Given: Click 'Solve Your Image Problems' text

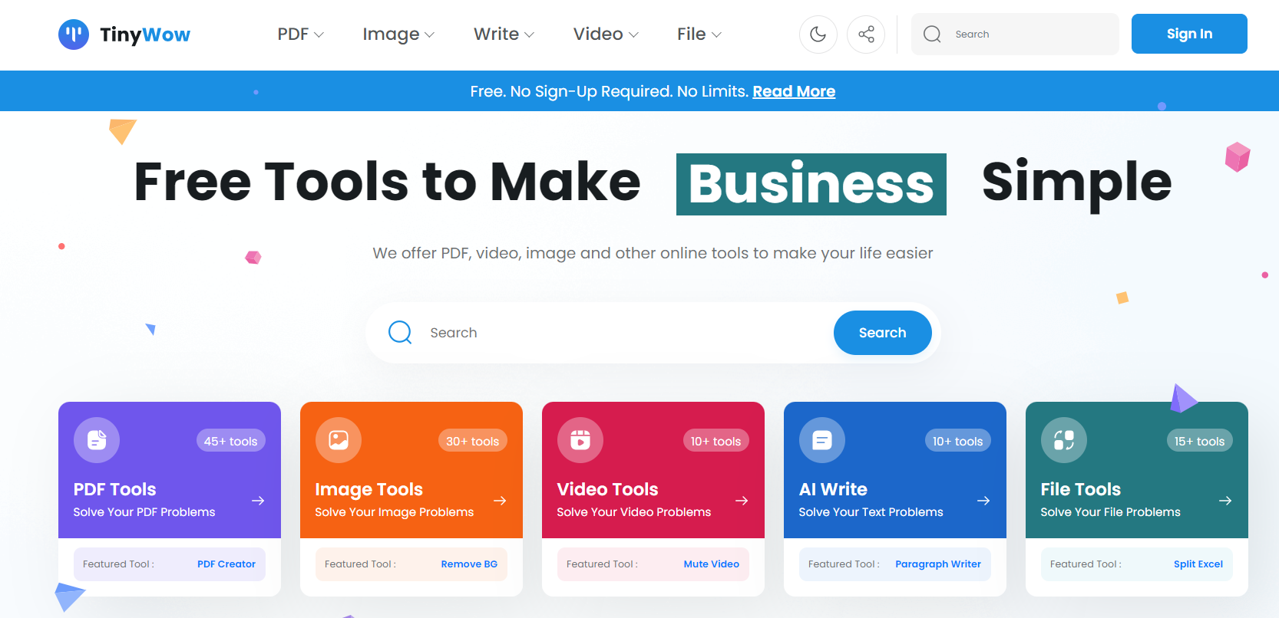Looking at the screenshot, I should coord(395,512).
